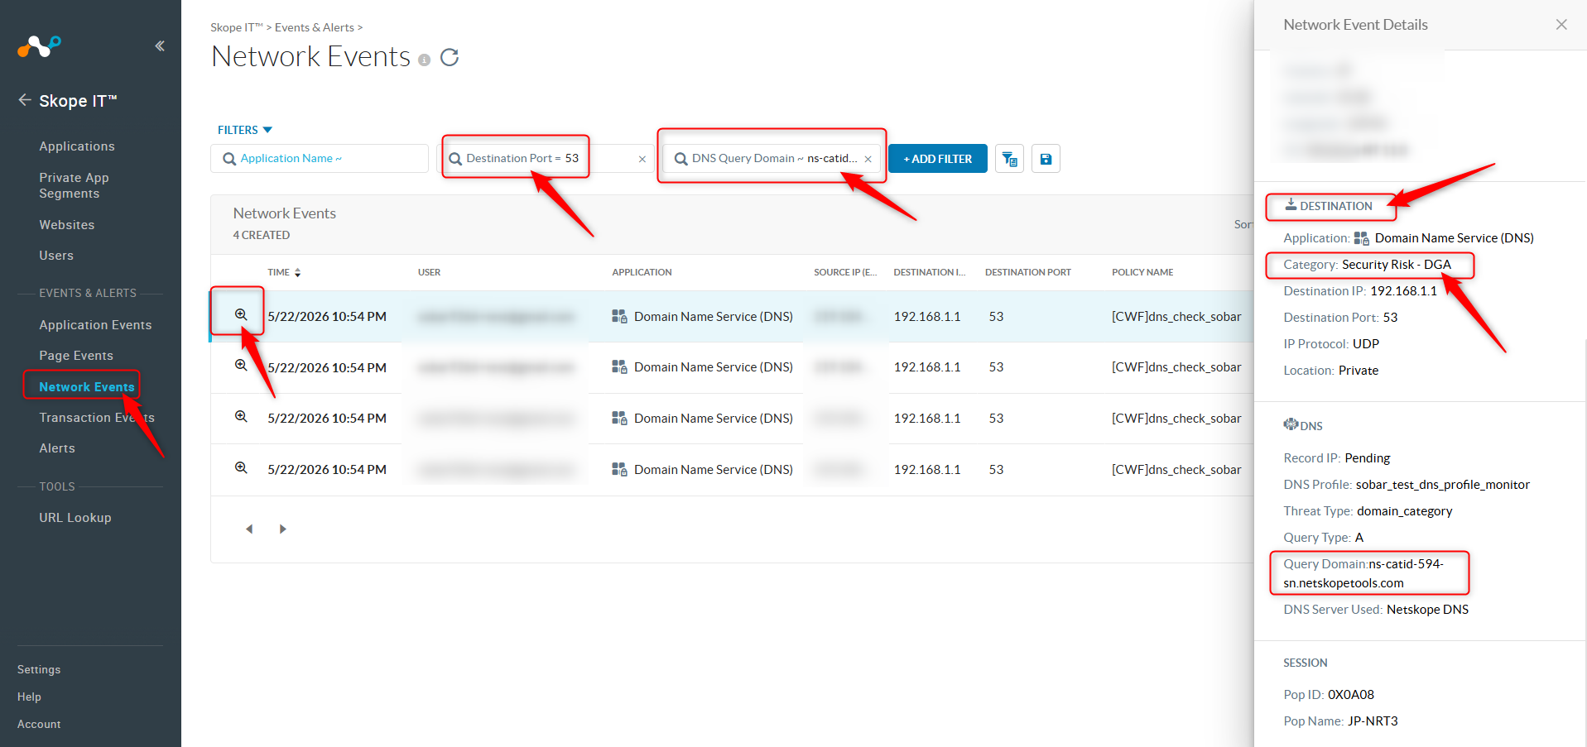
Task: Click Events & Alerts breadcrumb link
Action: [315, 27]
